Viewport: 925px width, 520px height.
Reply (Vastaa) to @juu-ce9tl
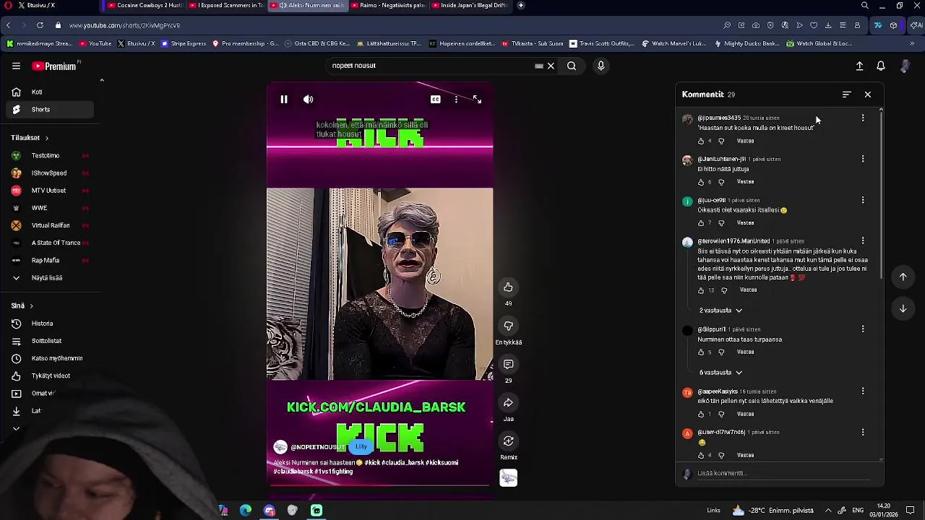(745, 223)
